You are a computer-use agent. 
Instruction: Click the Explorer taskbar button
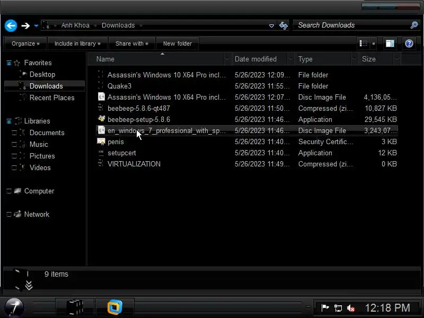pos(75,307)
